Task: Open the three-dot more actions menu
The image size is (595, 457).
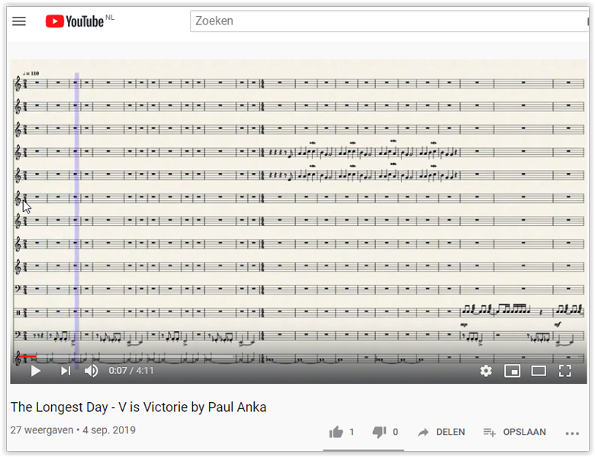Action: point(572,433)
